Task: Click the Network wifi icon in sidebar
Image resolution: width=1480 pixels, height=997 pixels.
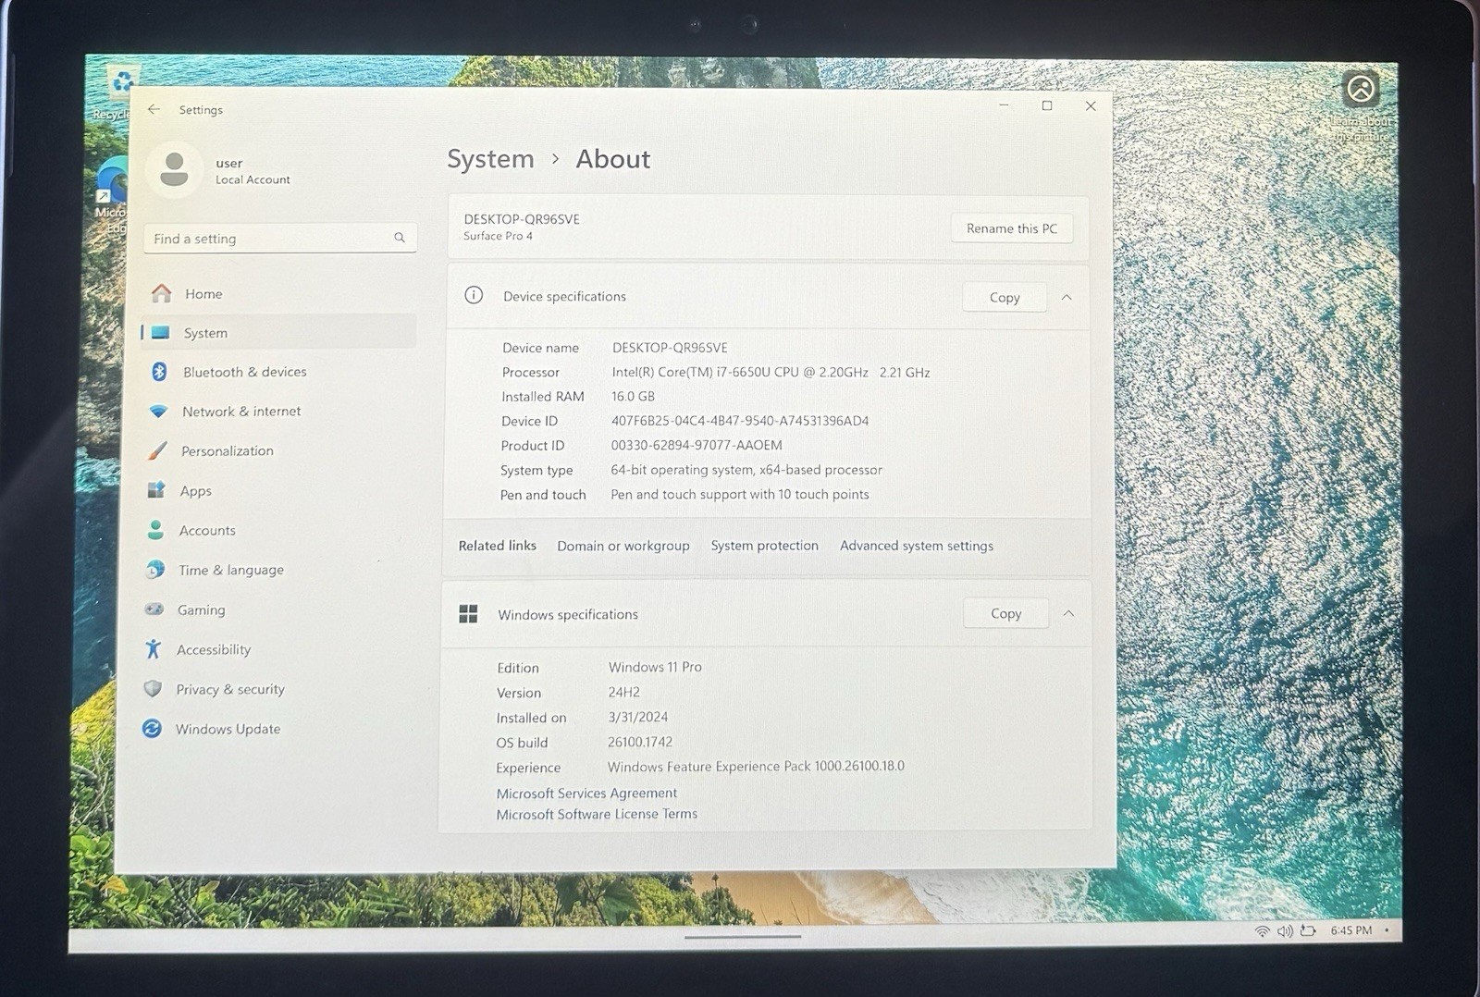Action: coord(158,411)
